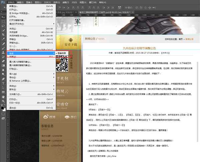
Task: Choose 打开为智能对象... menu entry
Action: [31, 20]
